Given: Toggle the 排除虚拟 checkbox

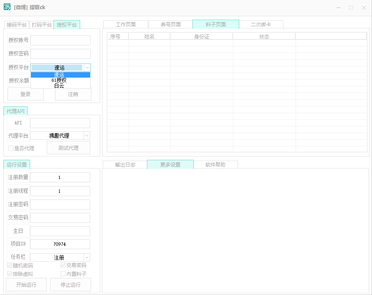Looking at the screenshot, I should [10, 274].
